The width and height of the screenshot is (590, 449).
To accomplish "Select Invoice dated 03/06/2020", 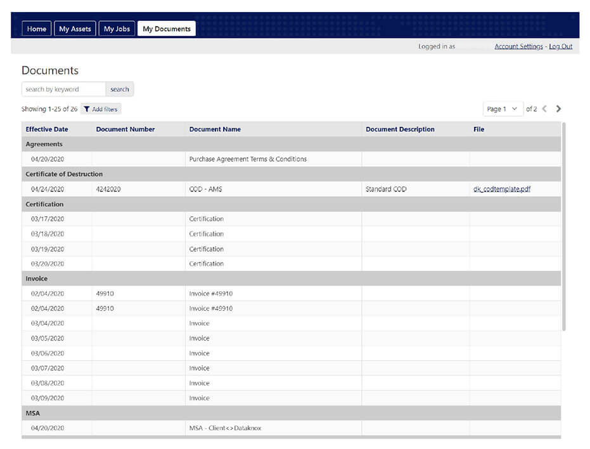I will pos(292,353).
